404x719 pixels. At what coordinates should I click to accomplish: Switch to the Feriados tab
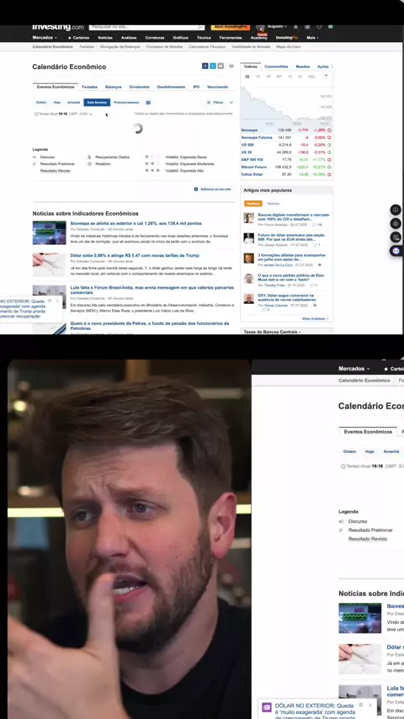pos(89,87)
